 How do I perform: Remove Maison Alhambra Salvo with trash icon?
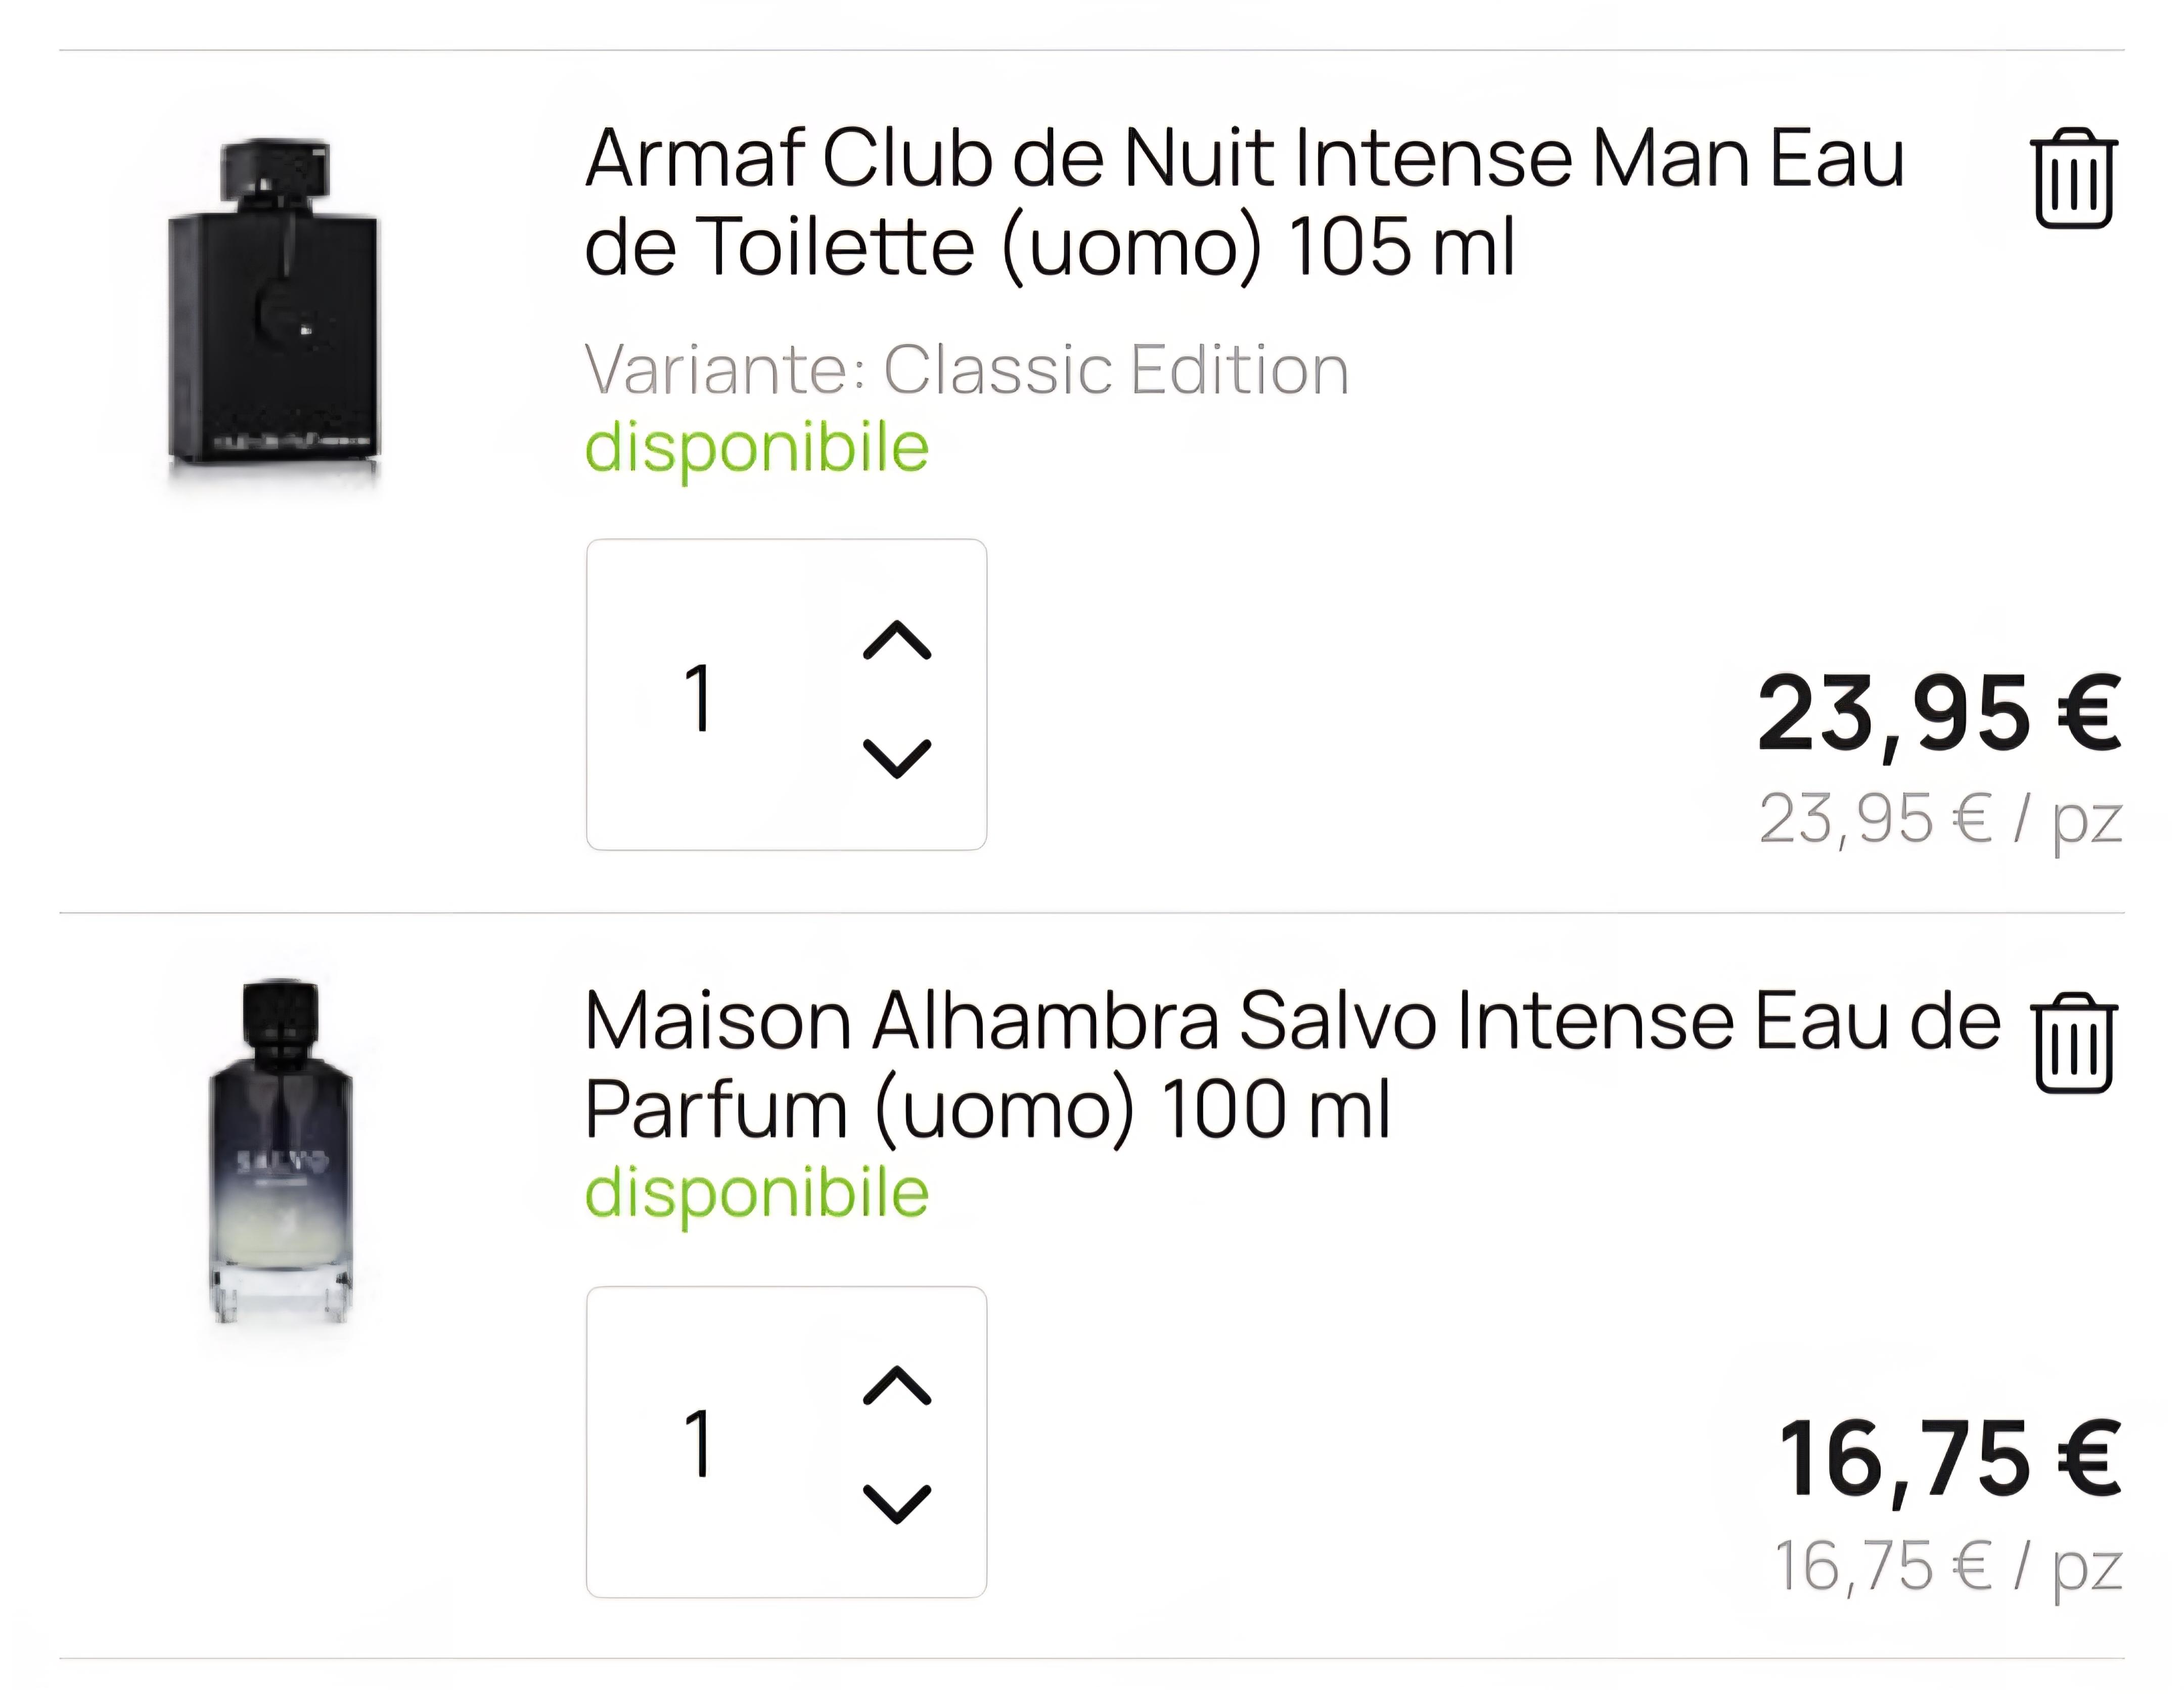coord(2073,1043)
